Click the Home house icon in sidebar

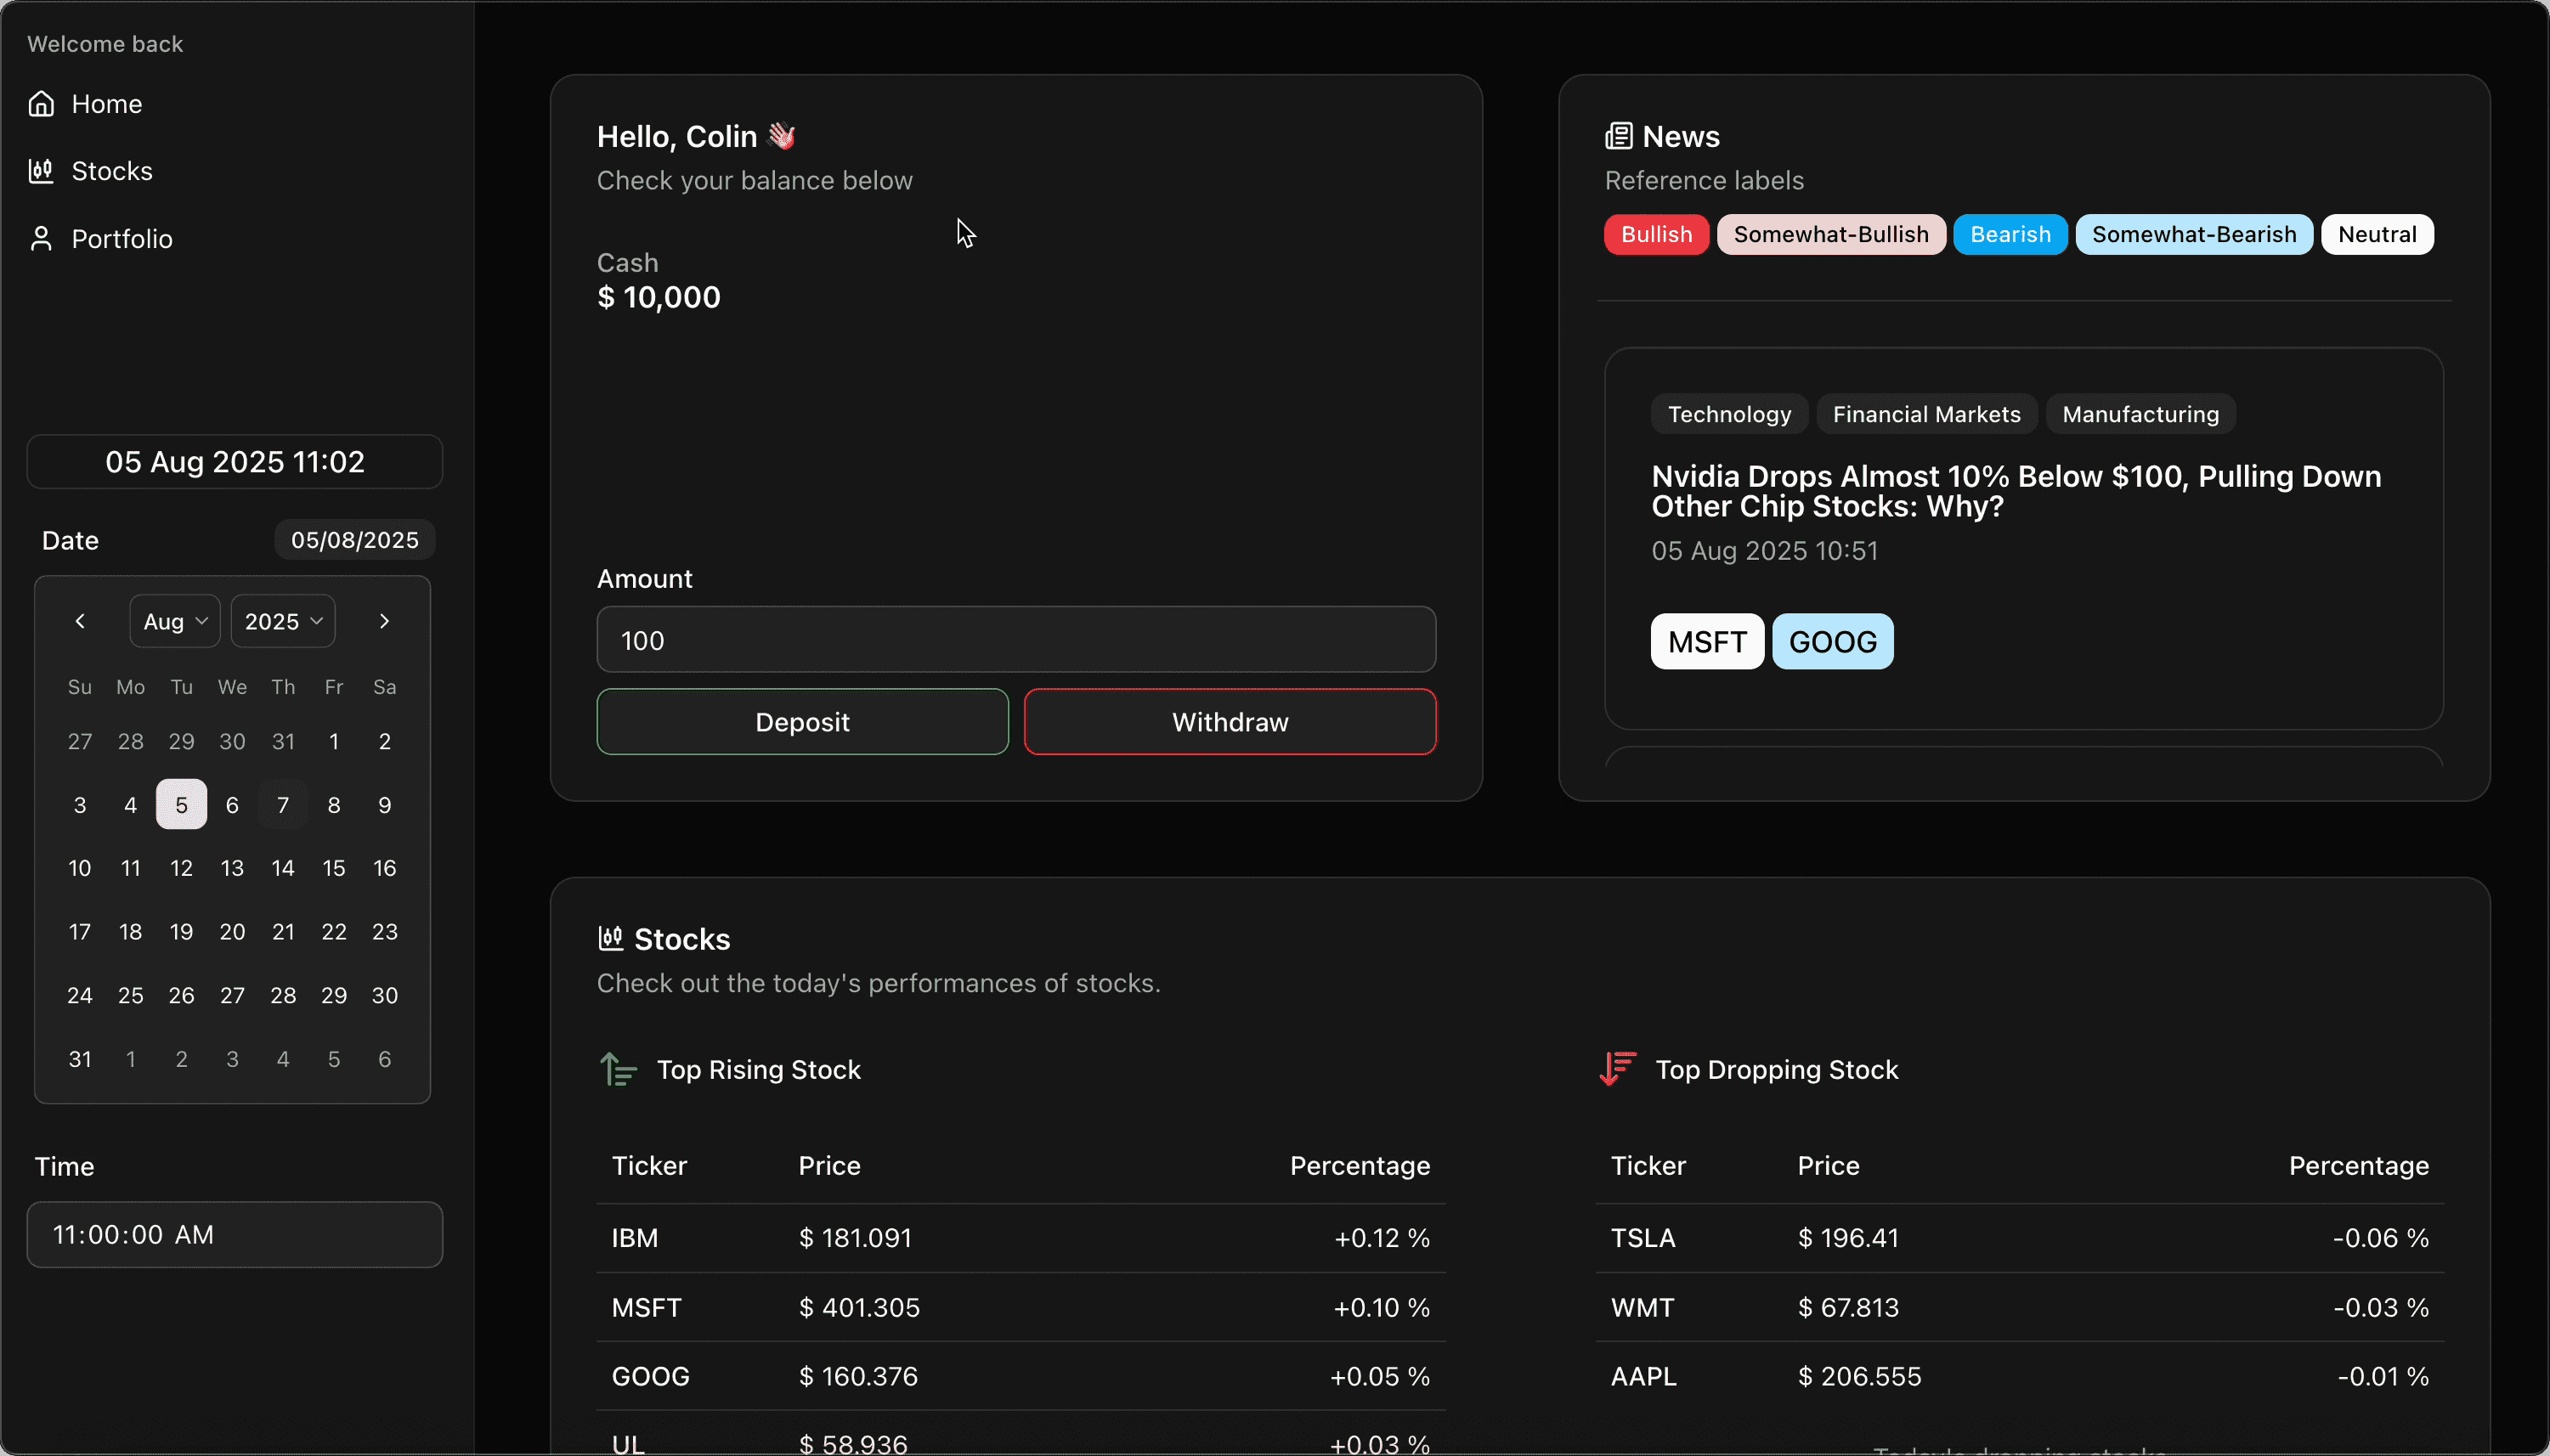point(41,104)
